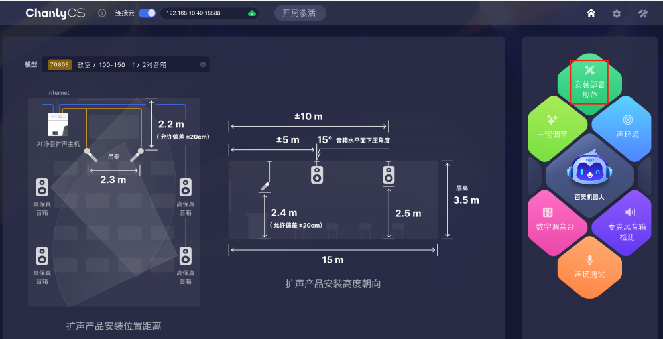Expand the 模型 model dropdown arrow
The height and width of the screenshot is (339, 663).
tap(203, 64)
